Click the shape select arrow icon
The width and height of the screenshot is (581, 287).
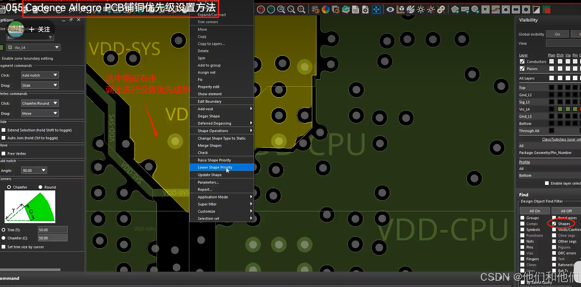486,9
